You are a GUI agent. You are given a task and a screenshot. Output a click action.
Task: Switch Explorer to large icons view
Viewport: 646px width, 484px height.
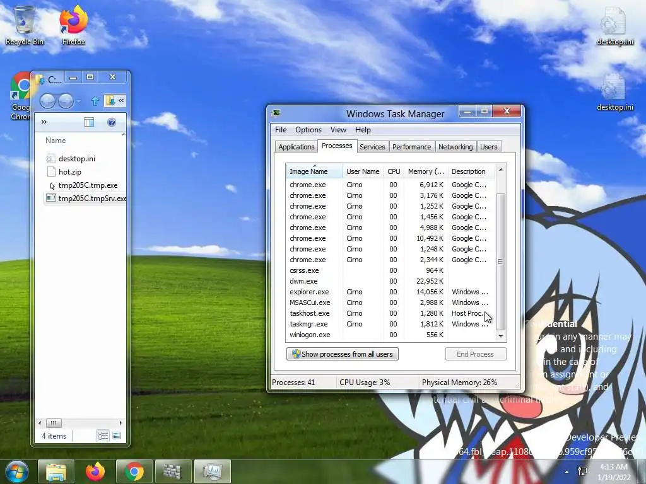[x=117, y=435]
